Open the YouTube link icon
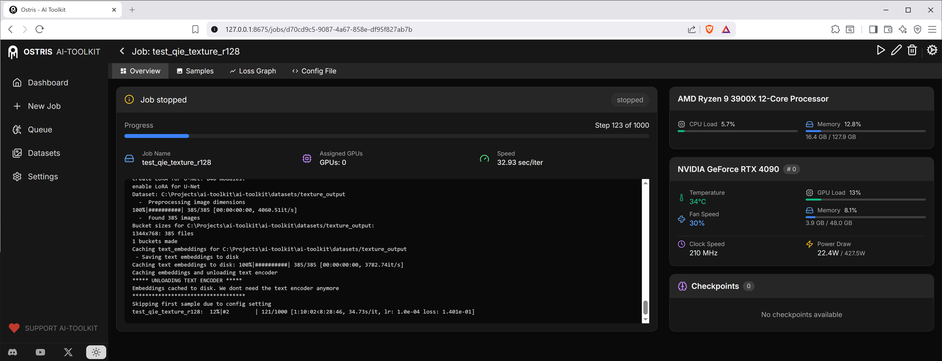This screenshot has height=361, width=942. point(40,352)
